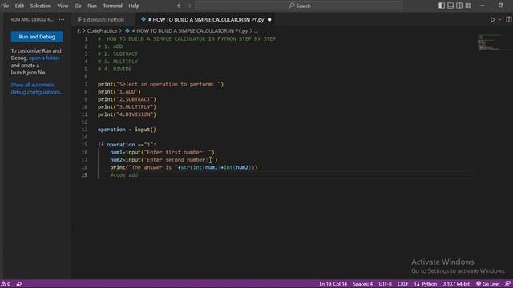Toggle the primary side bar layout icon
The width and height of the screenshot is (513, 288).
pos(442,6)
